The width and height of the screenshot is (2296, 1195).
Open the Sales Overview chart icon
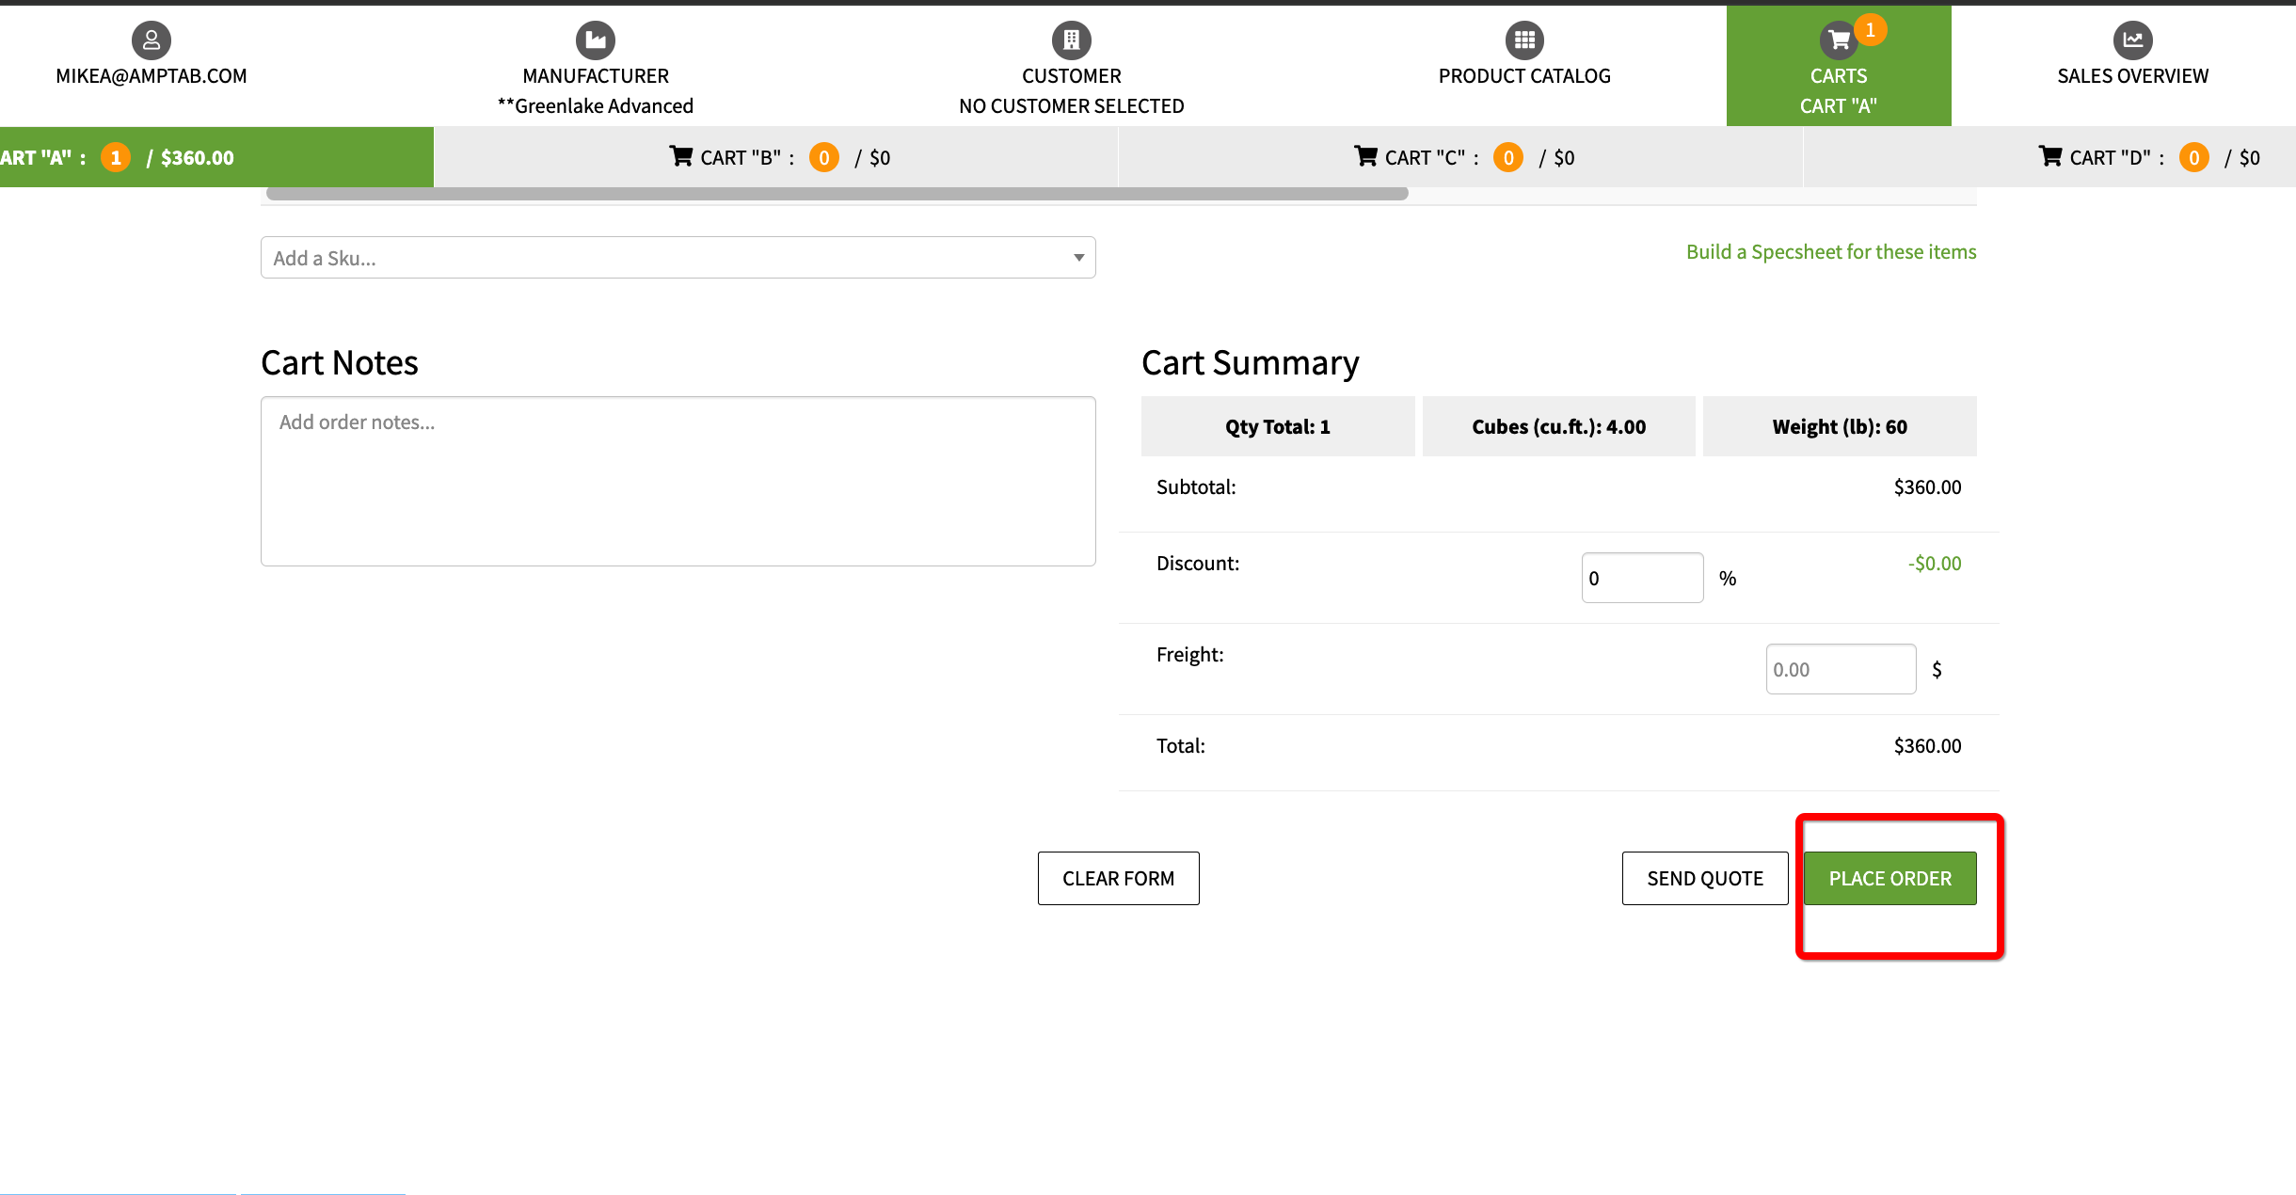[2132, 40]
